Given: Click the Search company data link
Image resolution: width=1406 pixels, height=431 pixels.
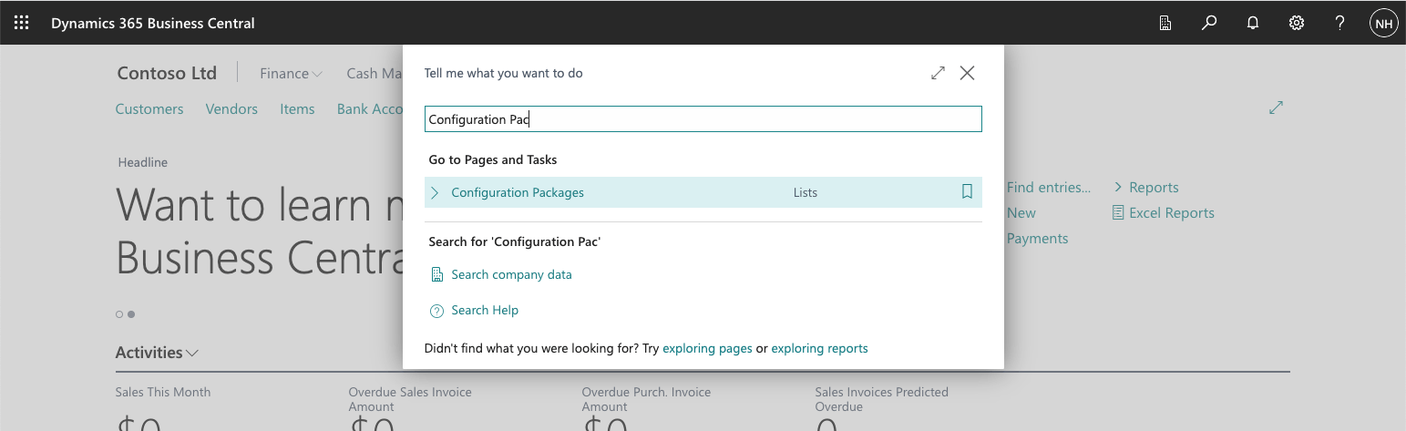Looking at the screenshot, I should [x=511, y=274].
